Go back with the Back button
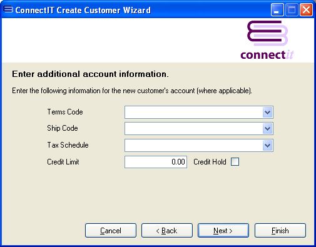 point(167,231)
